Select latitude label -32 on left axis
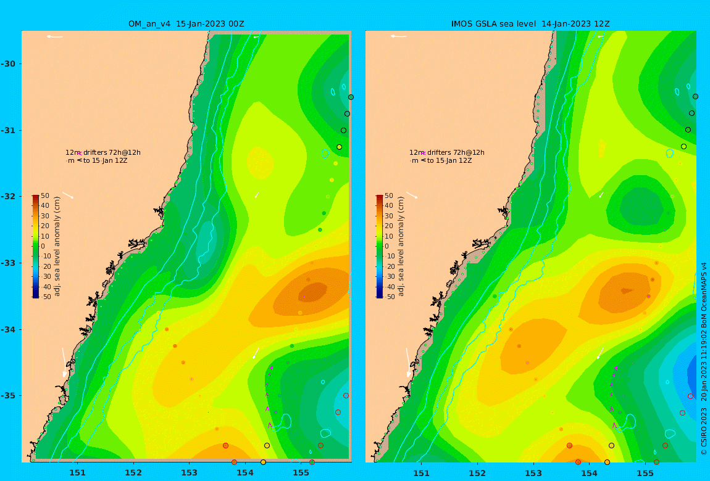Screen dimensions: 710x481 8,196
